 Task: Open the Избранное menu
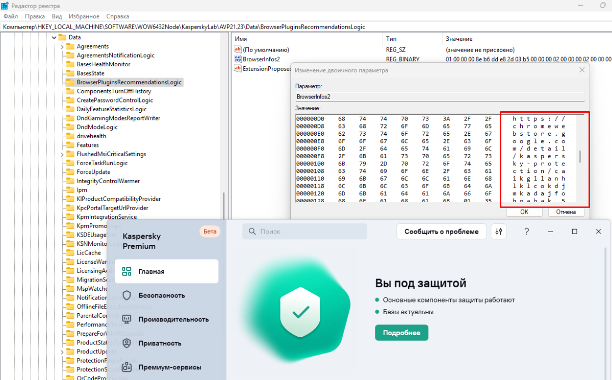[x=83, y=16]
